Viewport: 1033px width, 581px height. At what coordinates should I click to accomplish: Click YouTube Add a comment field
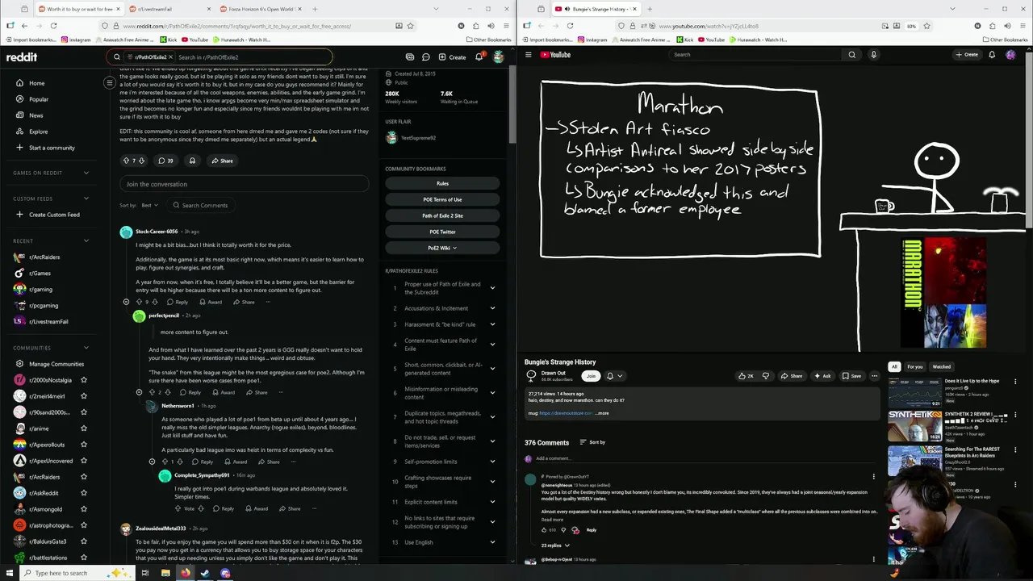point(553,458)
